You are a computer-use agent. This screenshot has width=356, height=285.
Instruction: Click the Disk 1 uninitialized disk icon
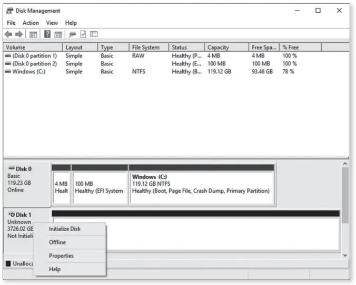click(x=12, y=214)
